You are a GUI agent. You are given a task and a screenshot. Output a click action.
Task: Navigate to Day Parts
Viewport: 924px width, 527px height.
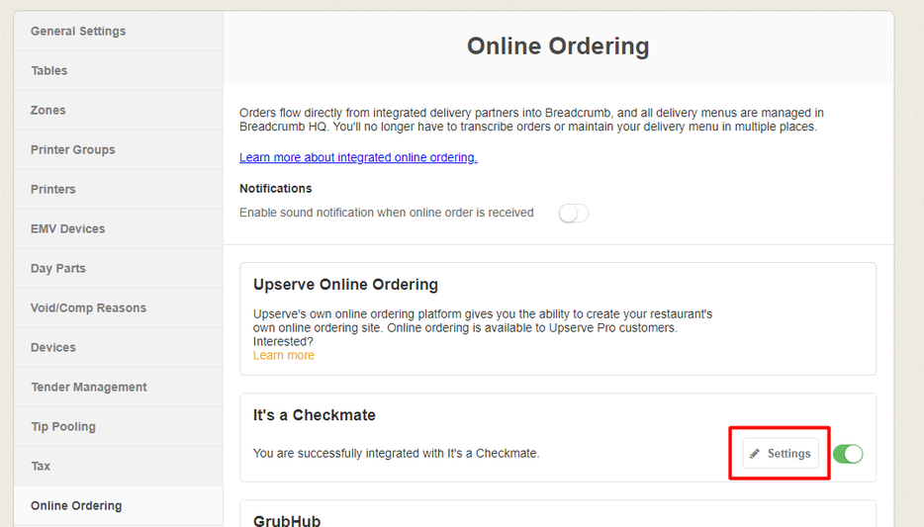pyautogui.click(x=58, y=268)
